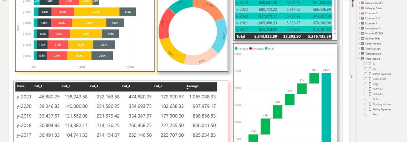Click table icon next to Quarter Sales
407x142 pixels.
[x=363, y=38]
